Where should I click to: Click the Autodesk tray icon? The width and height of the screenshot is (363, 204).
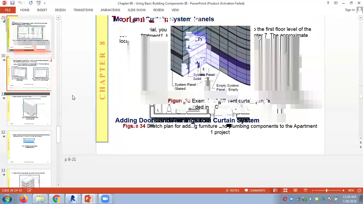(324, 199)
